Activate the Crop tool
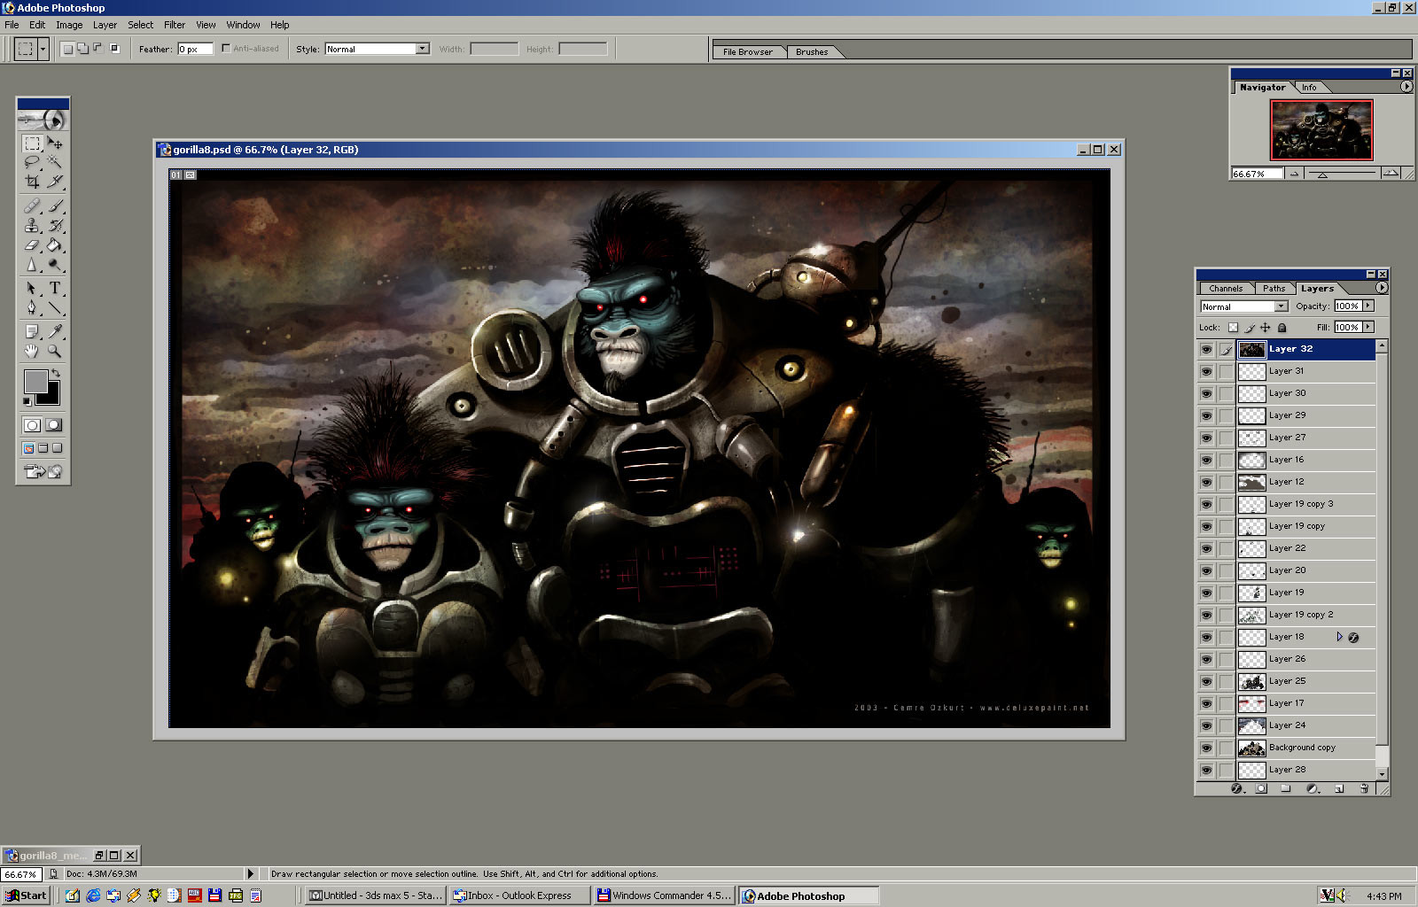The image size is (1418, 907). (x=33, y=182)
